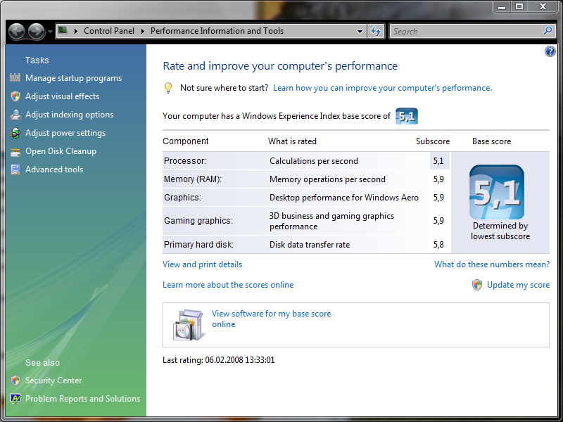Click shield icon beside Update my score
Screen dimensions: 563x422
point(477,285)
